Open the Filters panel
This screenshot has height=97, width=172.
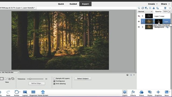coord(141,93)
